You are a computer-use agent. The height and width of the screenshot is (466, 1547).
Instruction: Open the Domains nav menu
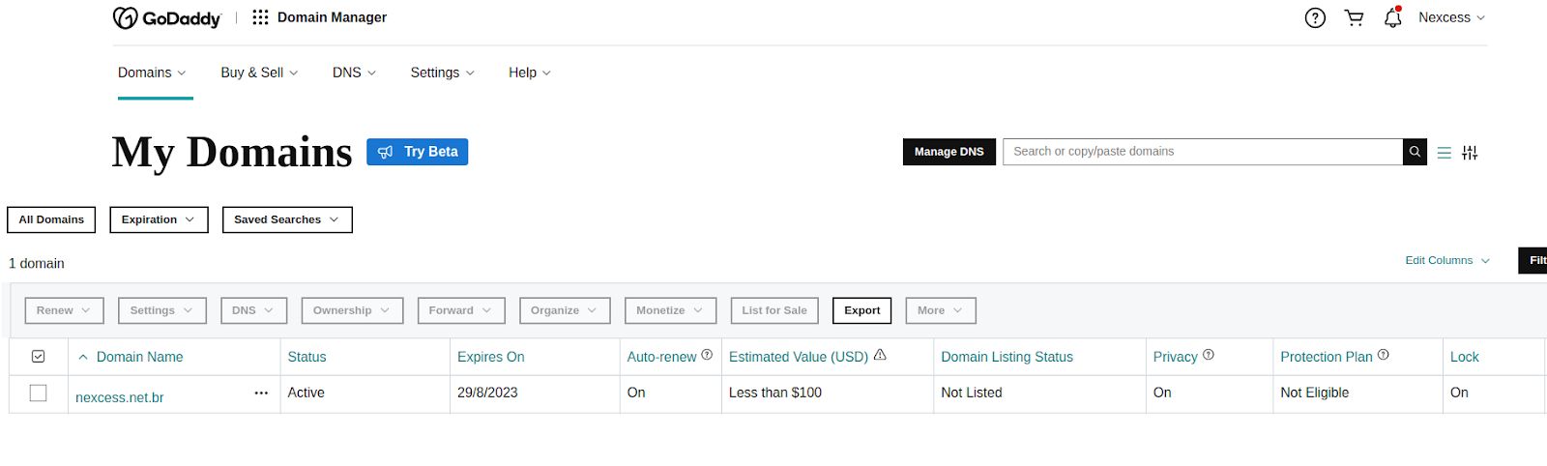tap(152, 73)
